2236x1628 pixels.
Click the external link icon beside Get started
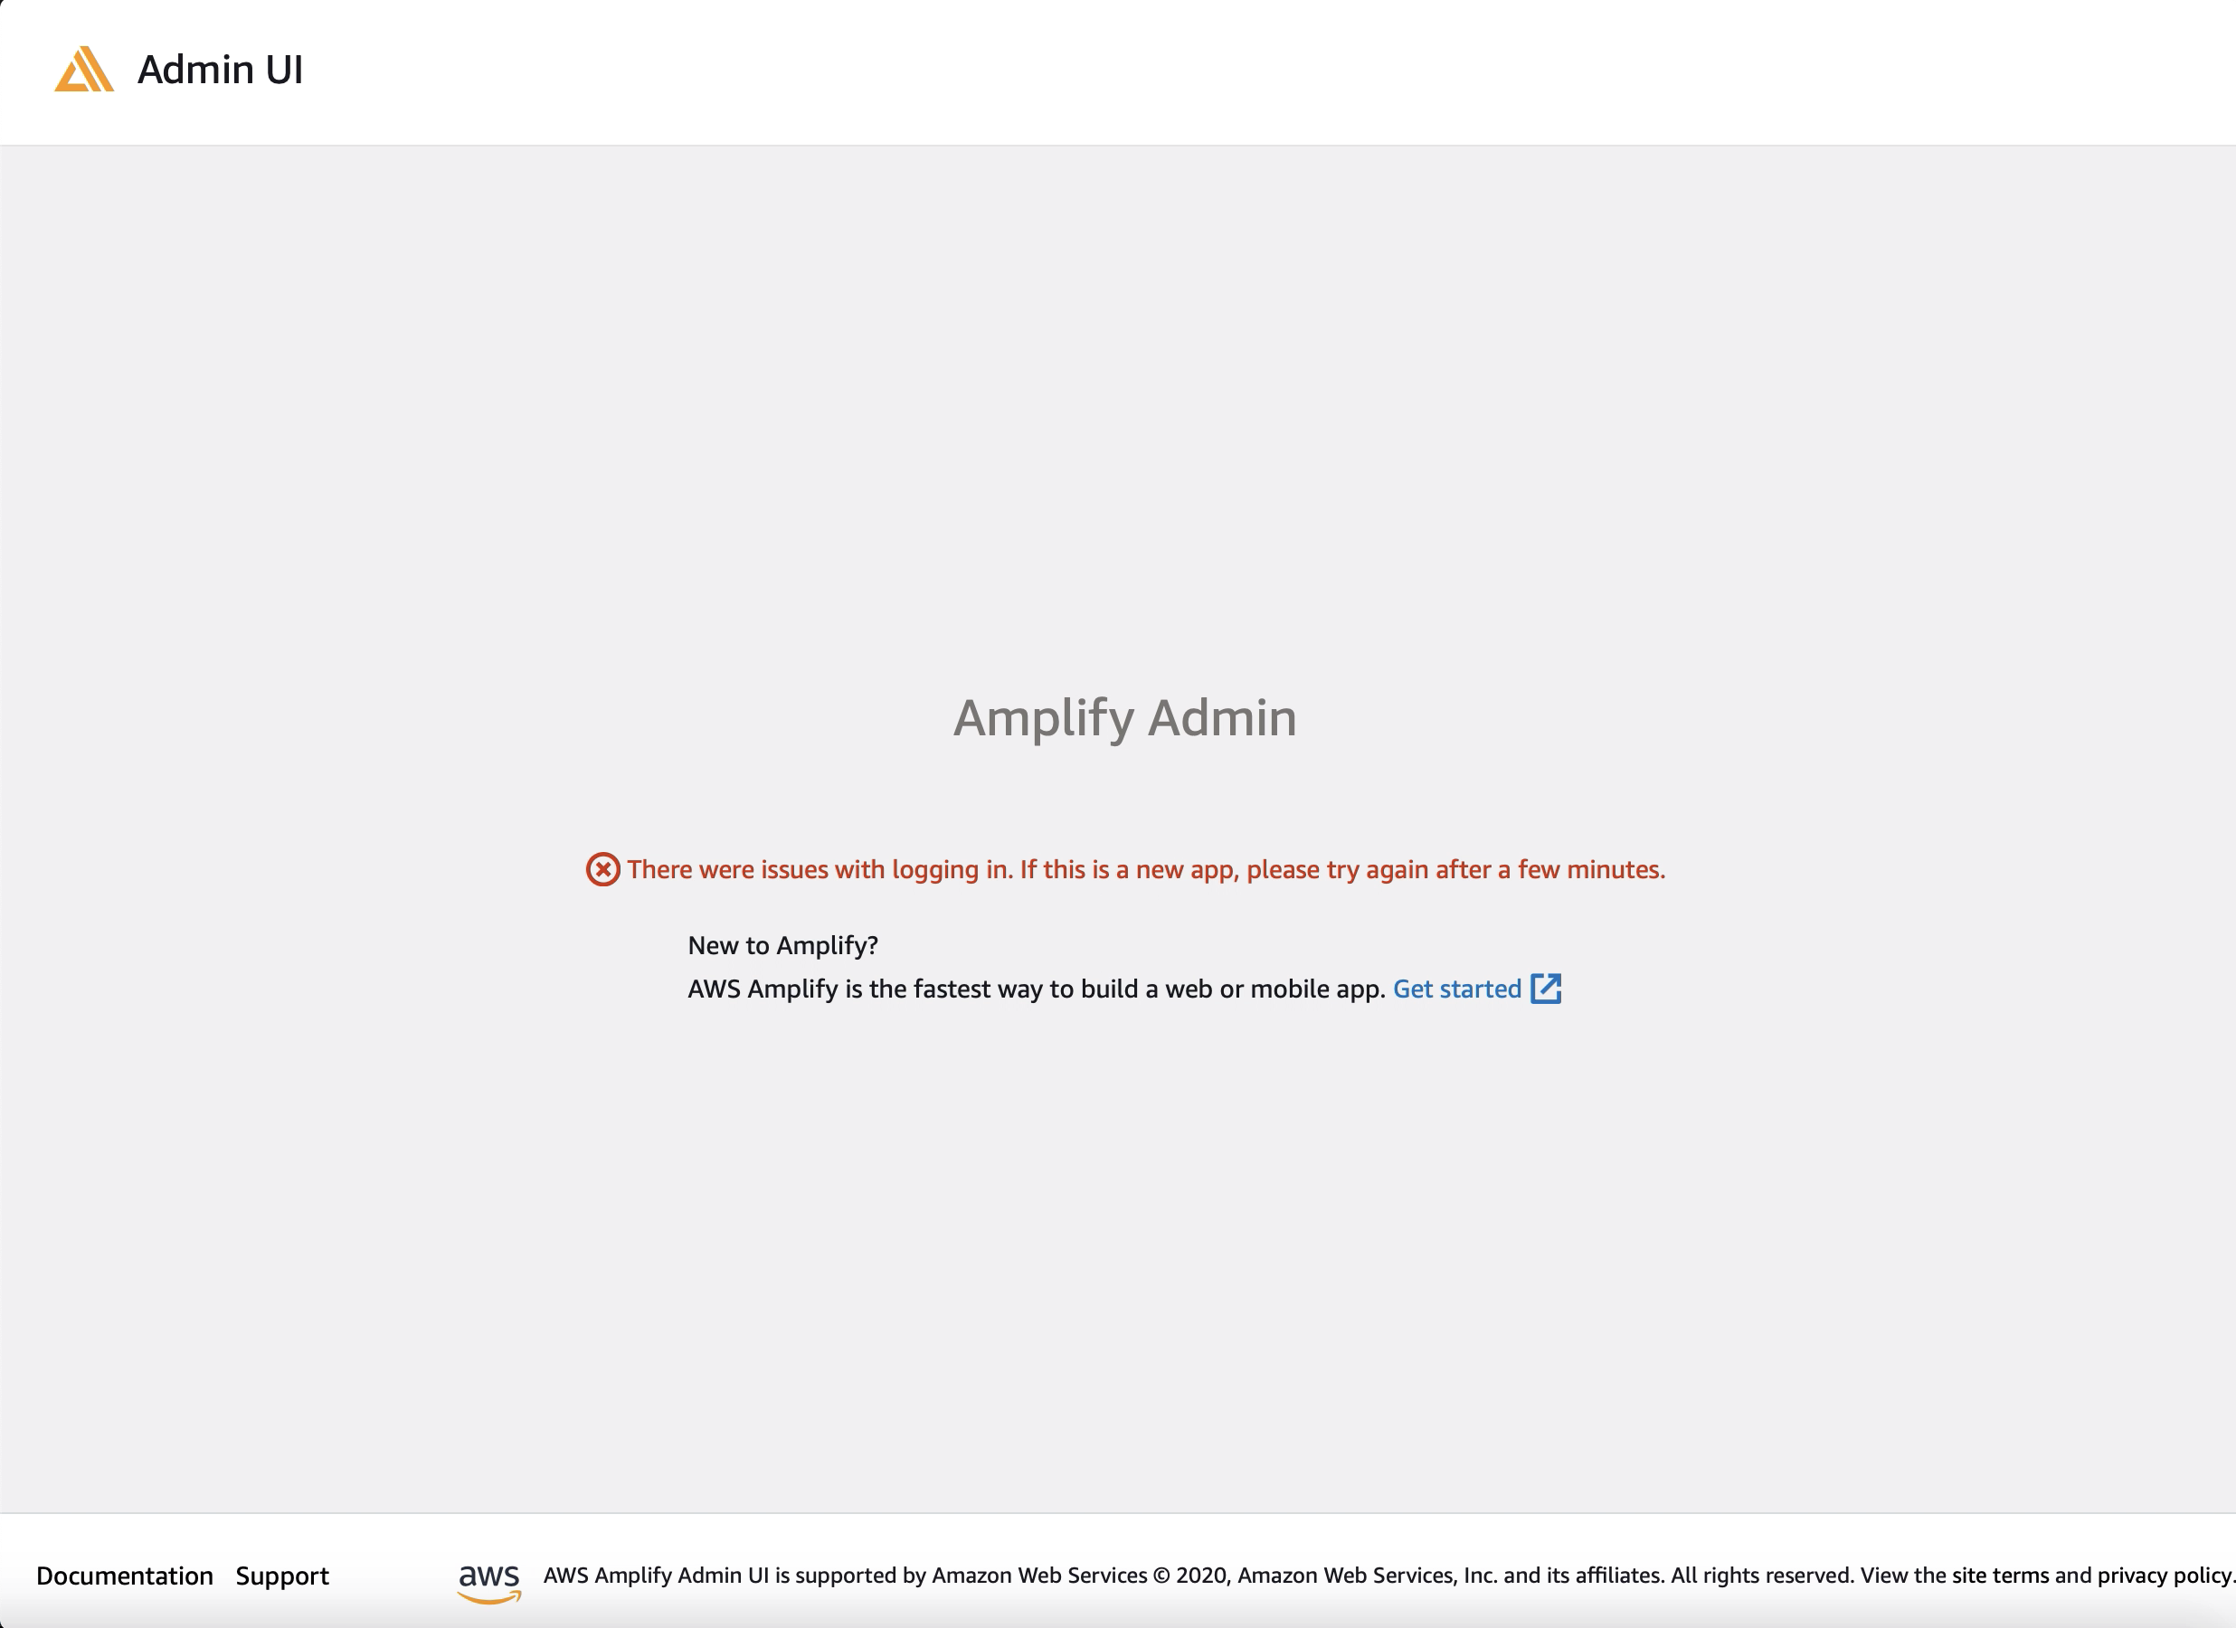(x=1548, y=989)
